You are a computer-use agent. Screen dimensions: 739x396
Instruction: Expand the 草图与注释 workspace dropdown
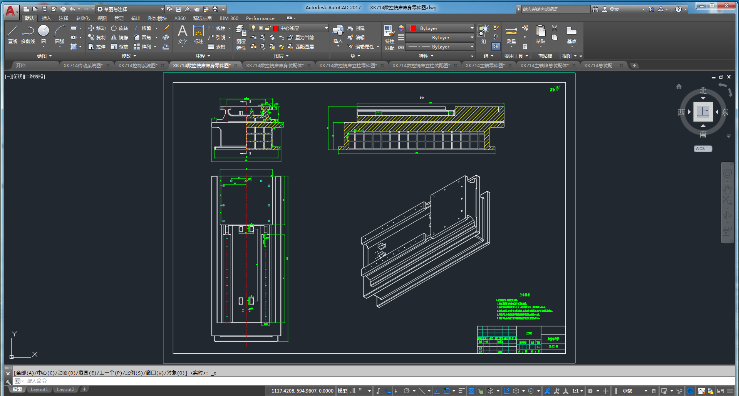(x=162, y=9)
